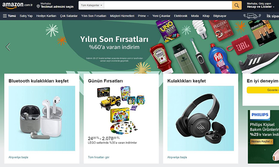Click the Hemen Keşfet Philips button
This screenshot has height=167, width=279.
262,142
